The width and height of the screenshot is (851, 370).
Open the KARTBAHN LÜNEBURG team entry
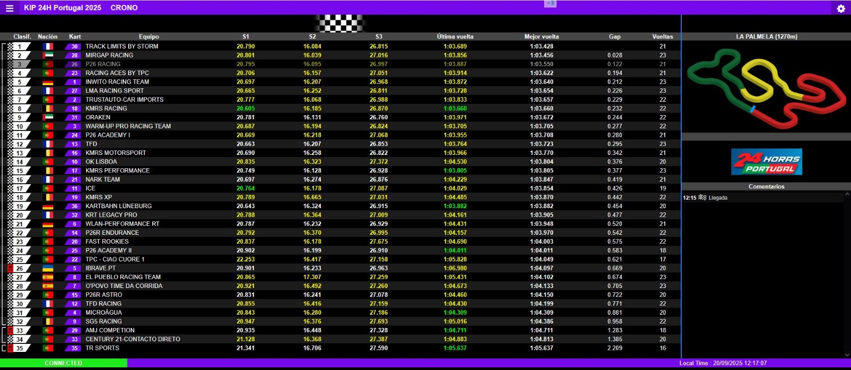pos(119,206)
